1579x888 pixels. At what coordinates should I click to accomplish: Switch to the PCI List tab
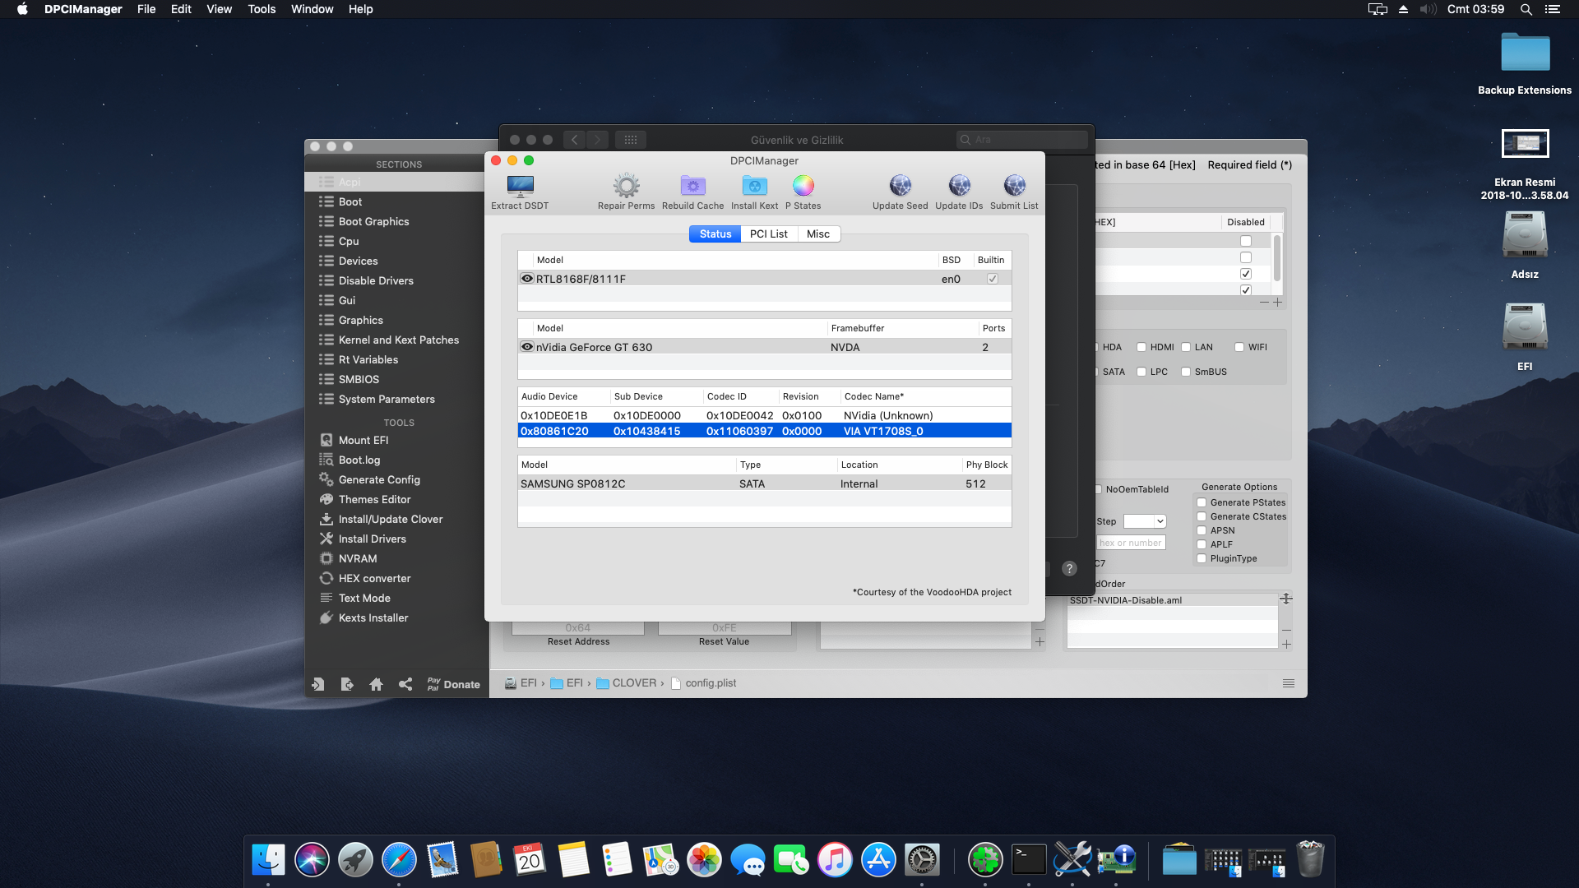point(768,234)
